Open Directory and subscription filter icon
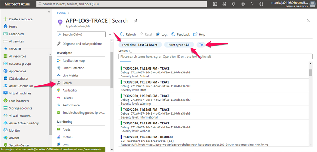The image size is (317, 152). [x=224, y=4]
